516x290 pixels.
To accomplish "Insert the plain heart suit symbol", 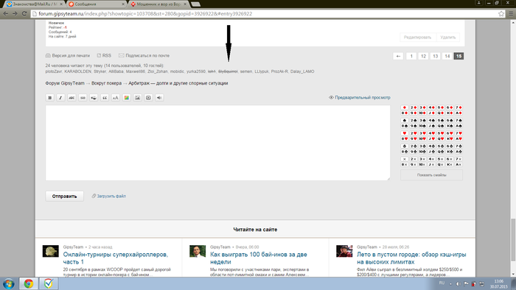I will 405,133.
